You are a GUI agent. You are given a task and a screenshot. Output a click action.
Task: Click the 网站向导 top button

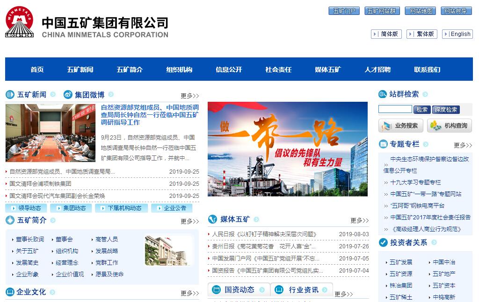tap(456, 11)
